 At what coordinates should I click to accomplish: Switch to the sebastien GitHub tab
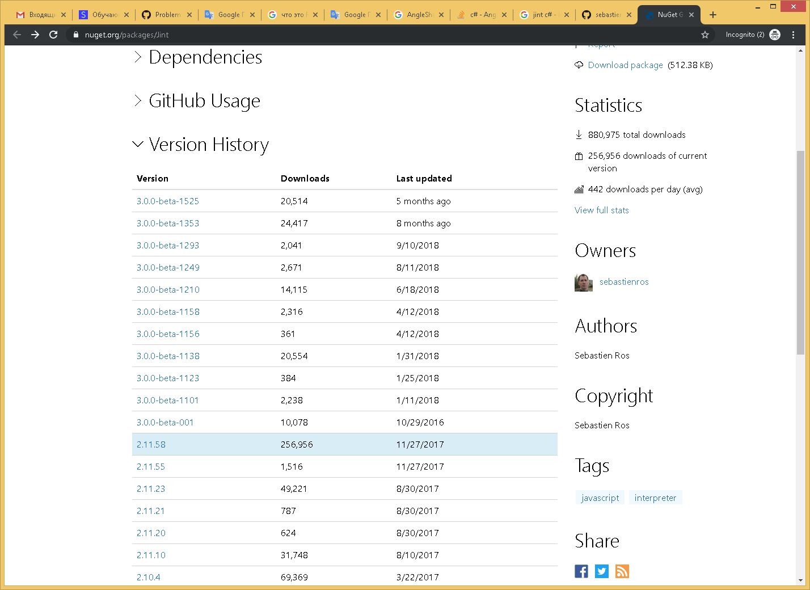pos(607,15)
